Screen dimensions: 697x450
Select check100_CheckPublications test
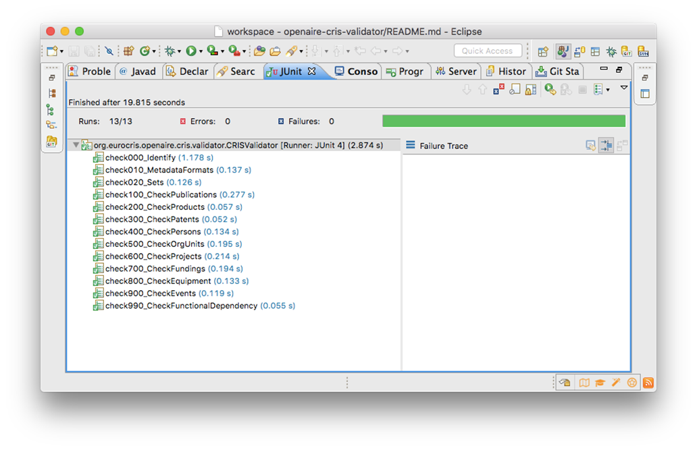(174, 194)
